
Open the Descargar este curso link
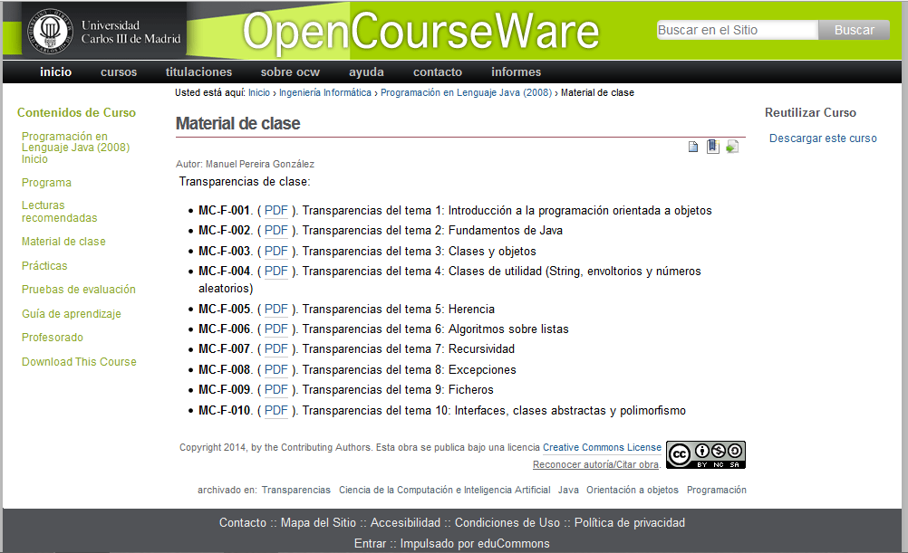pyautogui.click(x=822, y=138)
